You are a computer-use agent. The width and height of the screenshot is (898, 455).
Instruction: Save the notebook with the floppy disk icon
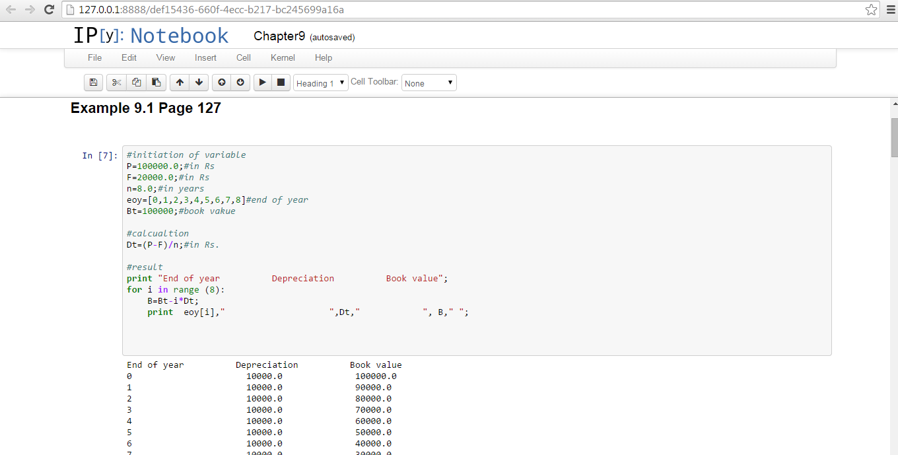point(93,83)
